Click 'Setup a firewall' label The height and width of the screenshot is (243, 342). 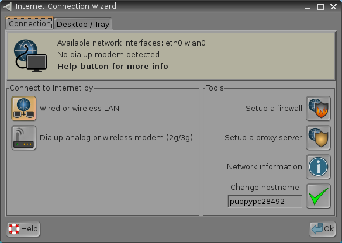(x=274, y=108)
